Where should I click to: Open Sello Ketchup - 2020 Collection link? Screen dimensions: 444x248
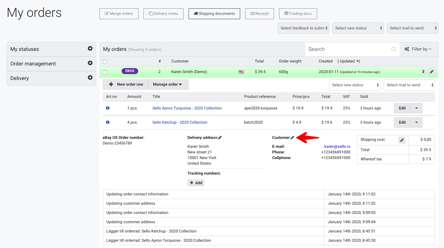(180, 122)
